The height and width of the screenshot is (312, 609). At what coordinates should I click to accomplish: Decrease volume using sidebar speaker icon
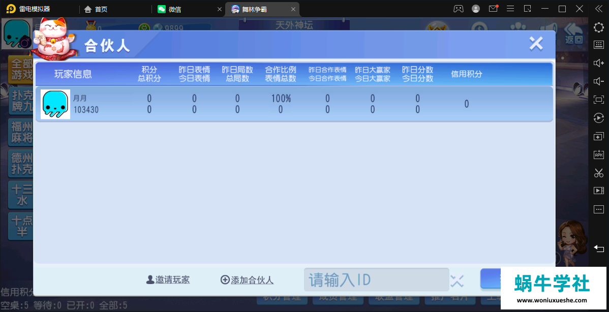coord(599,81)
